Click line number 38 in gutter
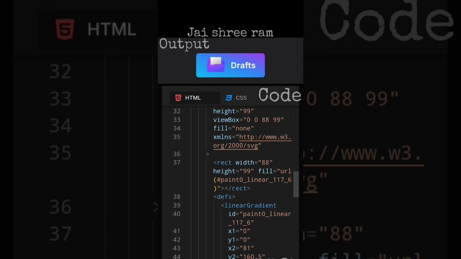Viewport: 461px width, 259px height. coord(176,197)
